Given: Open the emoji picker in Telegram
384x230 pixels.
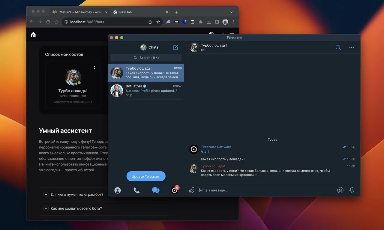Looking at the screenshot, I should tap(340, 190).
